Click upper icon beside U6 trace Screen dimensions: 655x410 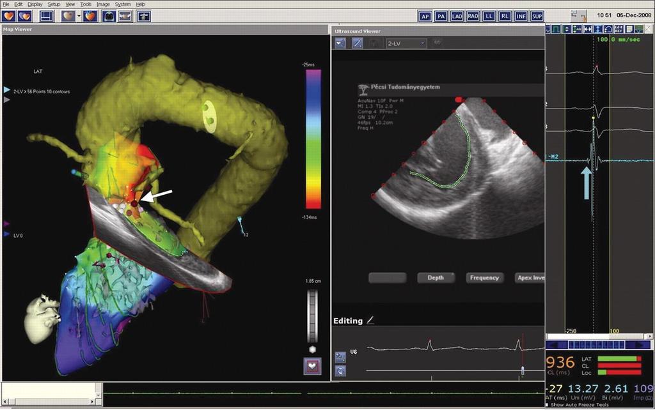pyautogui.click(x=340, y=357)
